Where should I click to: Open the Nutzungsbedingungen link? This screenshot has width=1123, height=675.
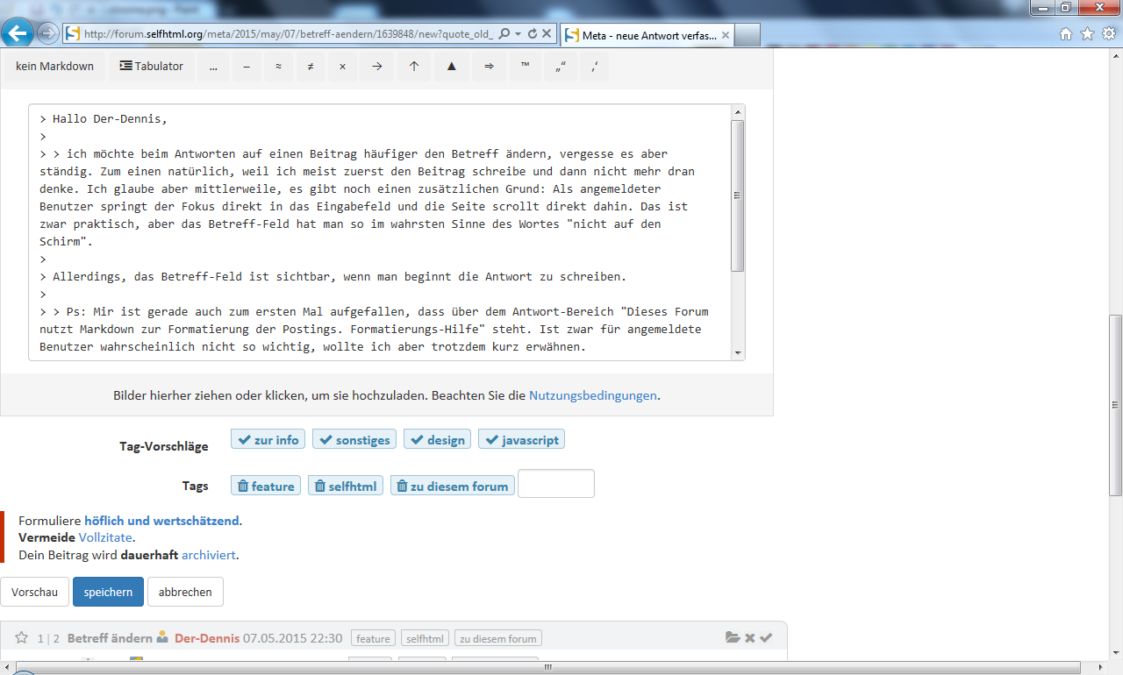tap(592, 395)
